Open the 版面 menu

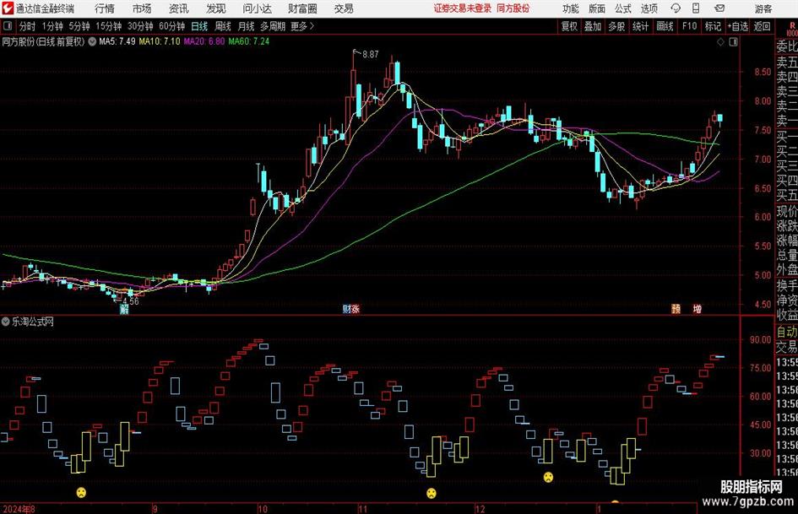(596, 8)
